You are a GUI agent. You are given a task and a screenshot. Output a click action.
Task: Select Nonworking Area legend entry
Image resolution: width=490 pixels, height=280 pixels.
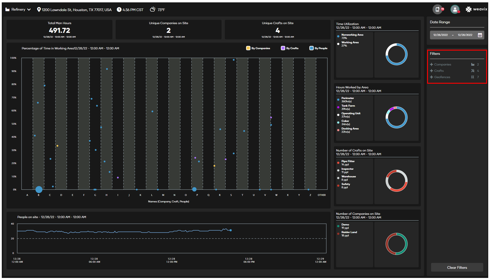pos(350,36)
